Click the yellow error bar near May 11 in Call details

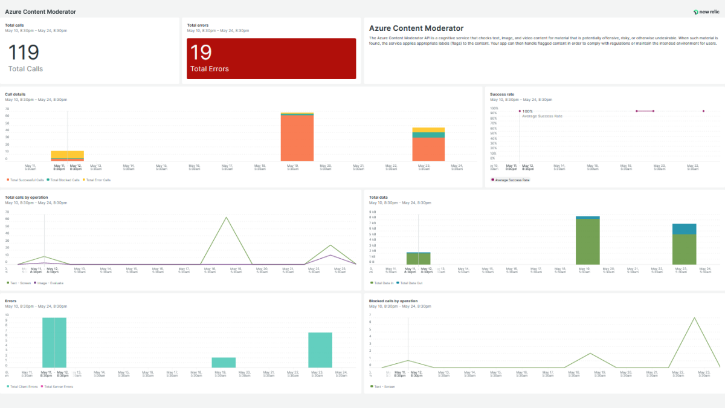click(x=67, y=155)
